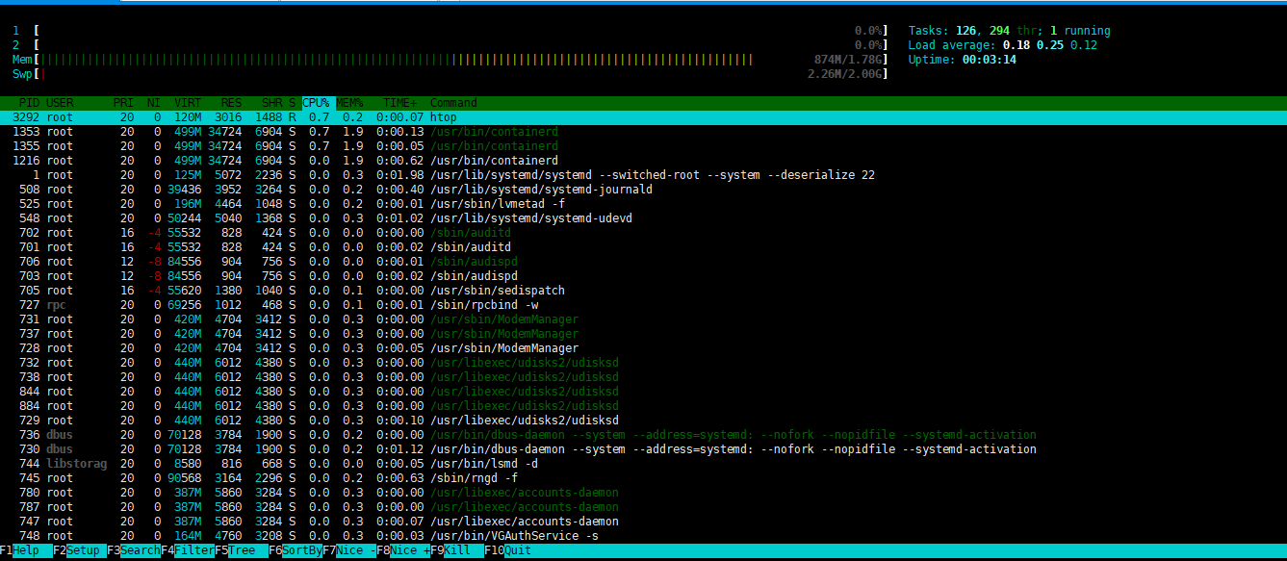This screenshot has height=561, width=1287.
Task: Select auditd thread with PID 702
Action: click(x=643, y=233)
